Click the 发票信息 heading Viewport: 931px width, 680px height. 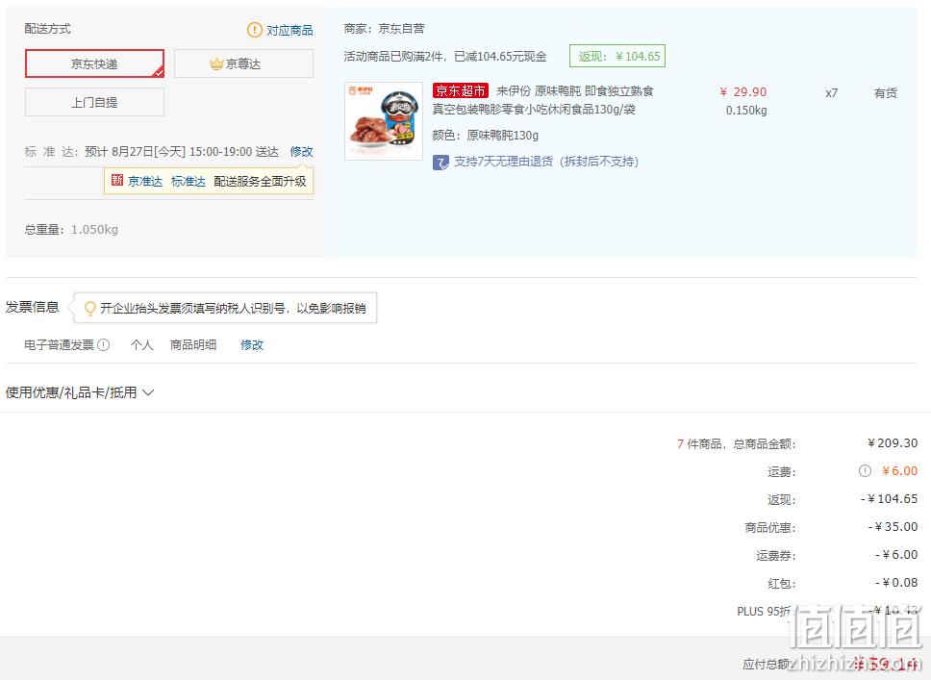[32, 307]
